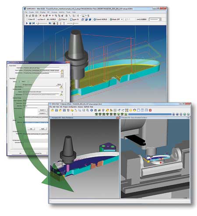Click the yellow sun lighting icon in VERICUT
Image resolution: width=197 pixels, height=216 pixels.
(131, 110)
